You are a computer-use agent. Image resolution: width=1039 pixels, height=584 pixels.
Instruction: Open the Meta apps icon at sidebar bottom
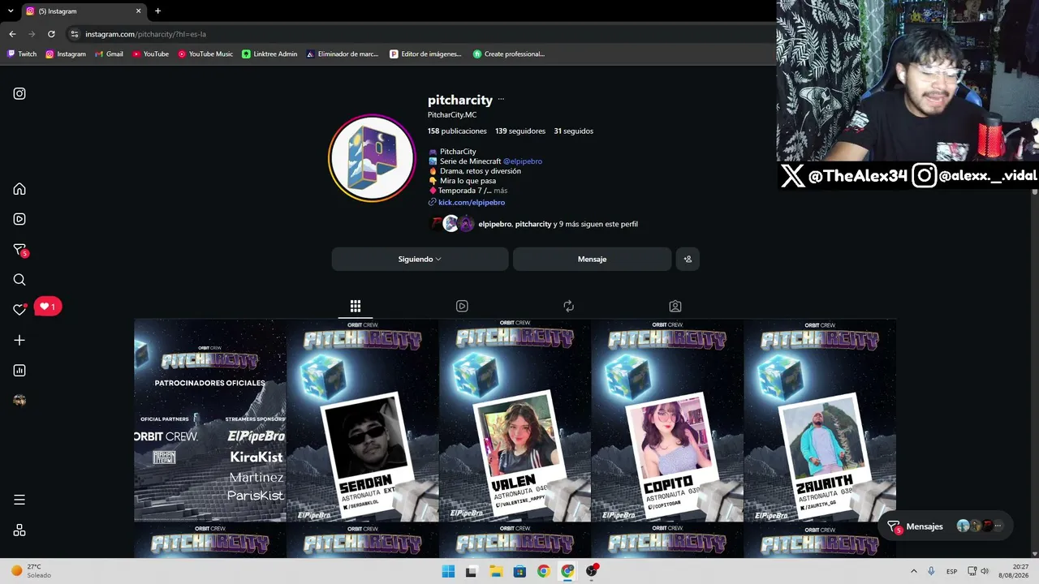(x=19, y=530)
